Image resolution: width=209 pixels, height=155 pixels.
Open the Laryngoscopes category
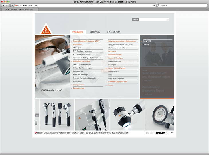pyautogui.click(x=79, y=85)
